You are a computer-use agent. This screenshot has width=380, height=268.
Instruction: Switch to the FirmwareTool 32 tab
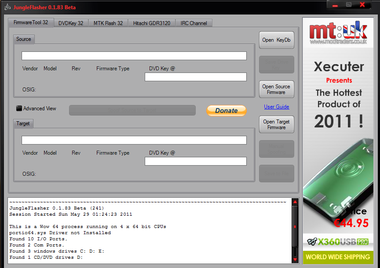(31, 22)
